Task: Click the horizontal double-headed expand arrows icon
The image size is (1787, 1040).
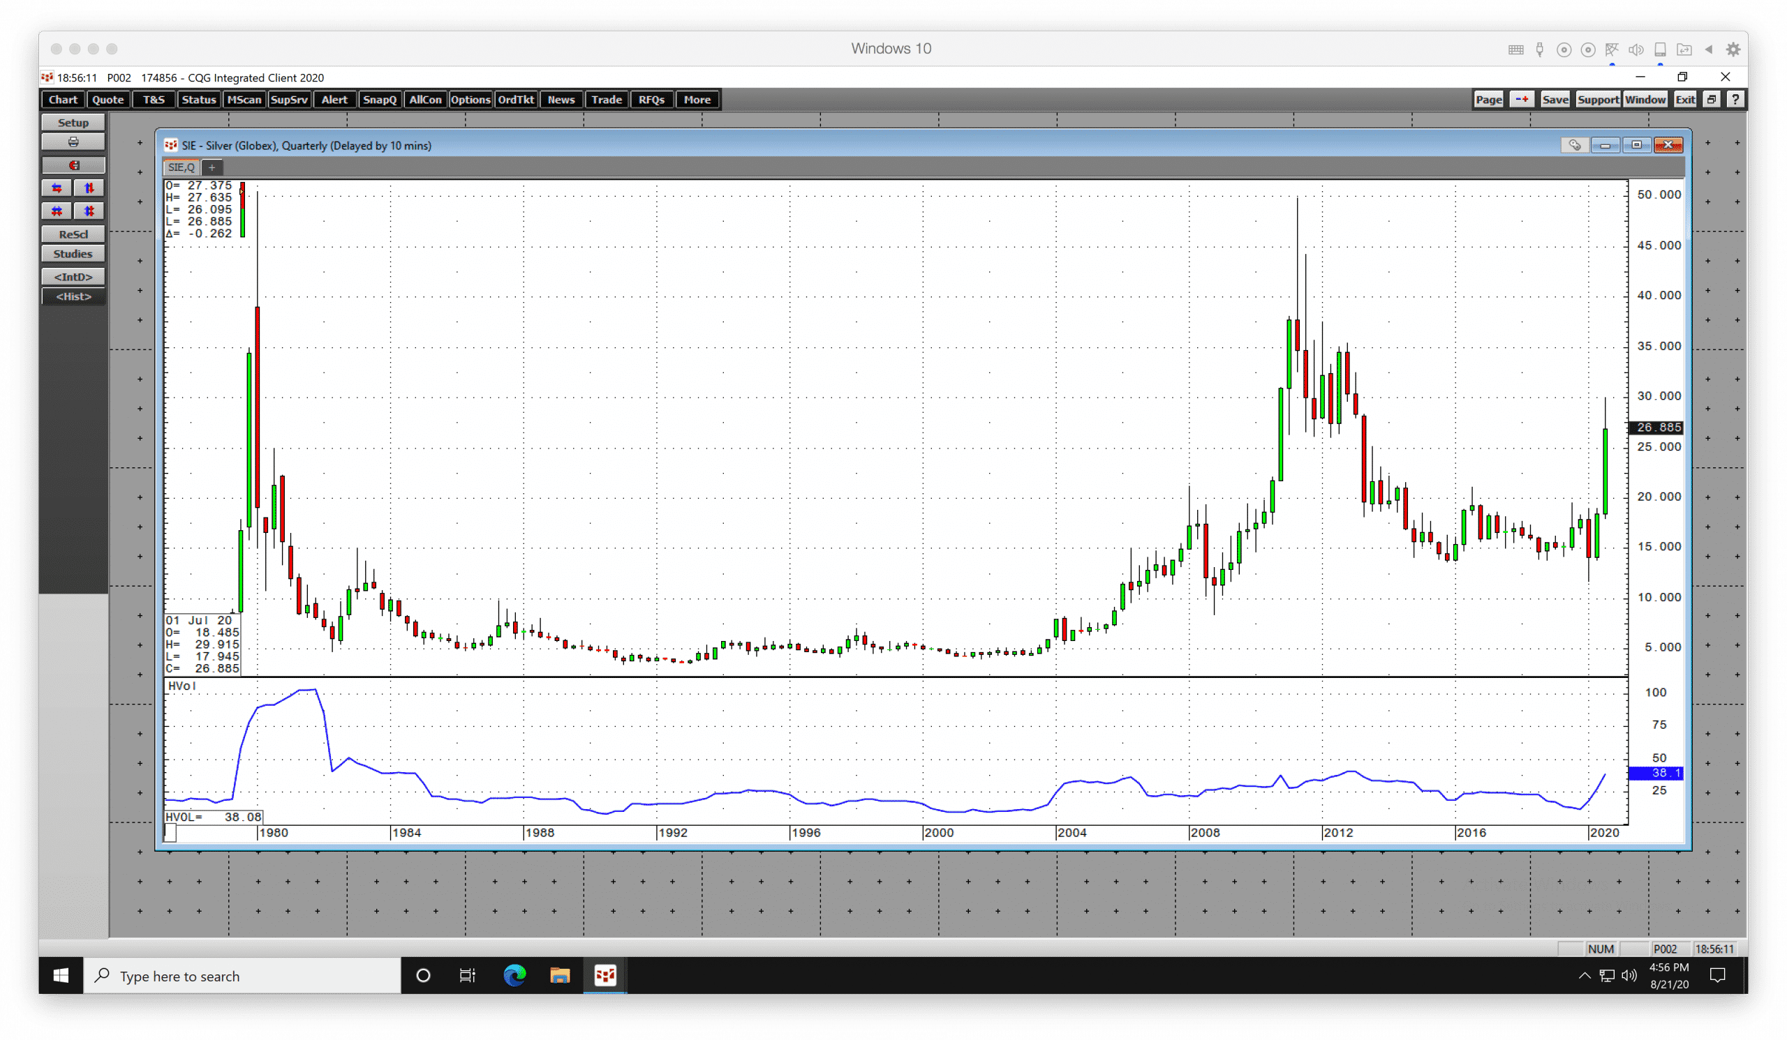Action: pyautogui.click(x=57, y=211)
